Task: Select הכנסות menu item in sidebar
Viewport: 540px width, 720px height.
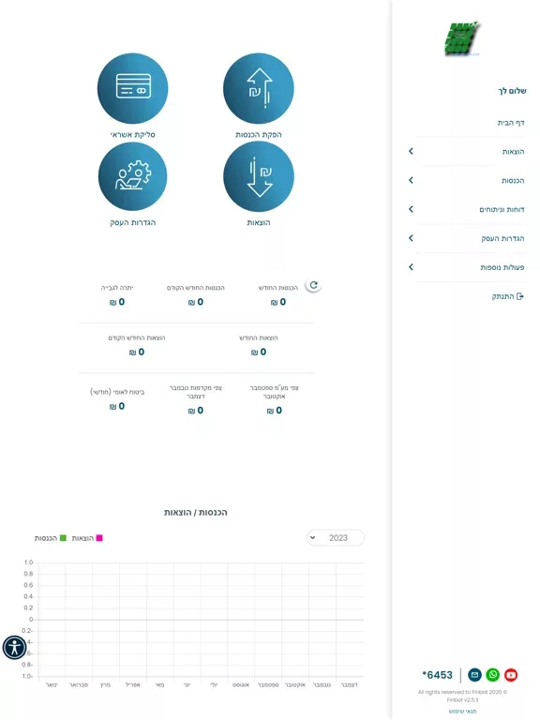Action: click(513, 180)
